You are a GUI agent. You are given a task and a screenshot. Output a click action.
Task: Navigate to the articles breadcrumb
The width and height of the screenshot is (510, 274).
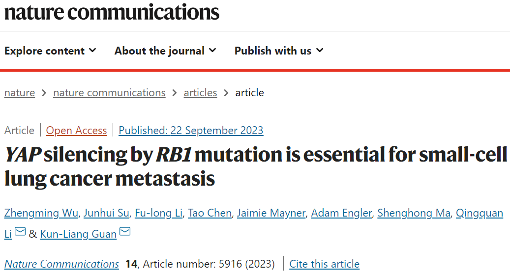point(200,93)
